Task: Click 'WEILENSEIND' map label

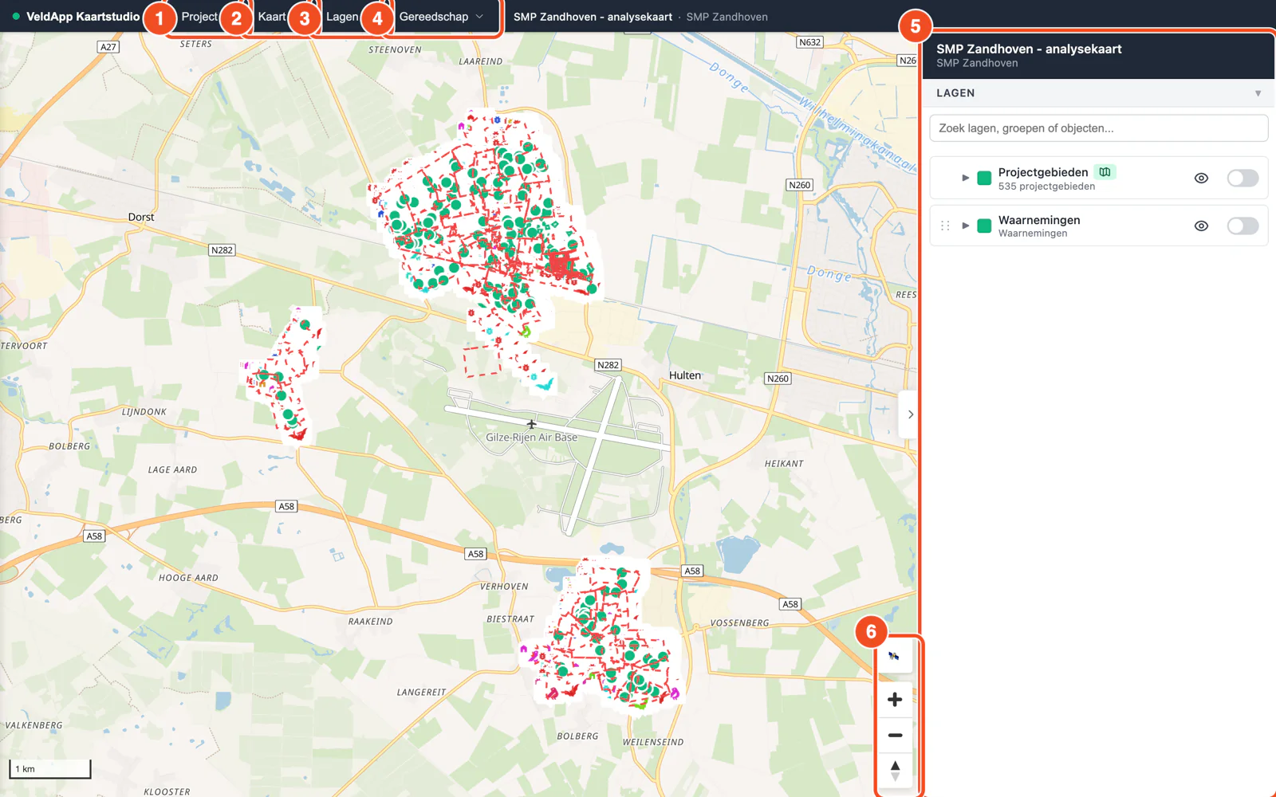Action: coord(653,742)
